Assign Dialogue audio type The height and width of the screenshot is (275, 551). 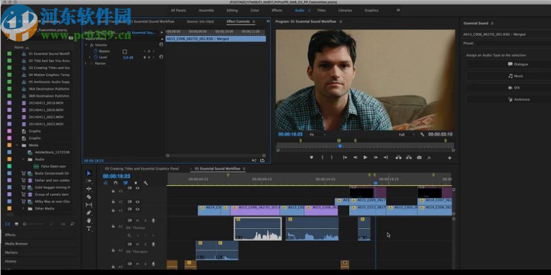click(517, 64)
